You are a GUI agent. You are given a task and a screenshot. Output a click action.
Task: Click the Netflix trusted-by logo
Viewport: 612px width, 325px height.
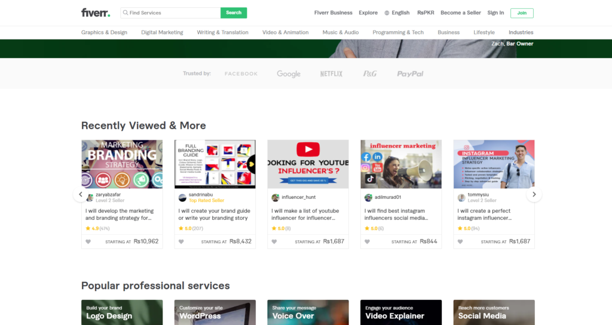(x=331, y=73)
